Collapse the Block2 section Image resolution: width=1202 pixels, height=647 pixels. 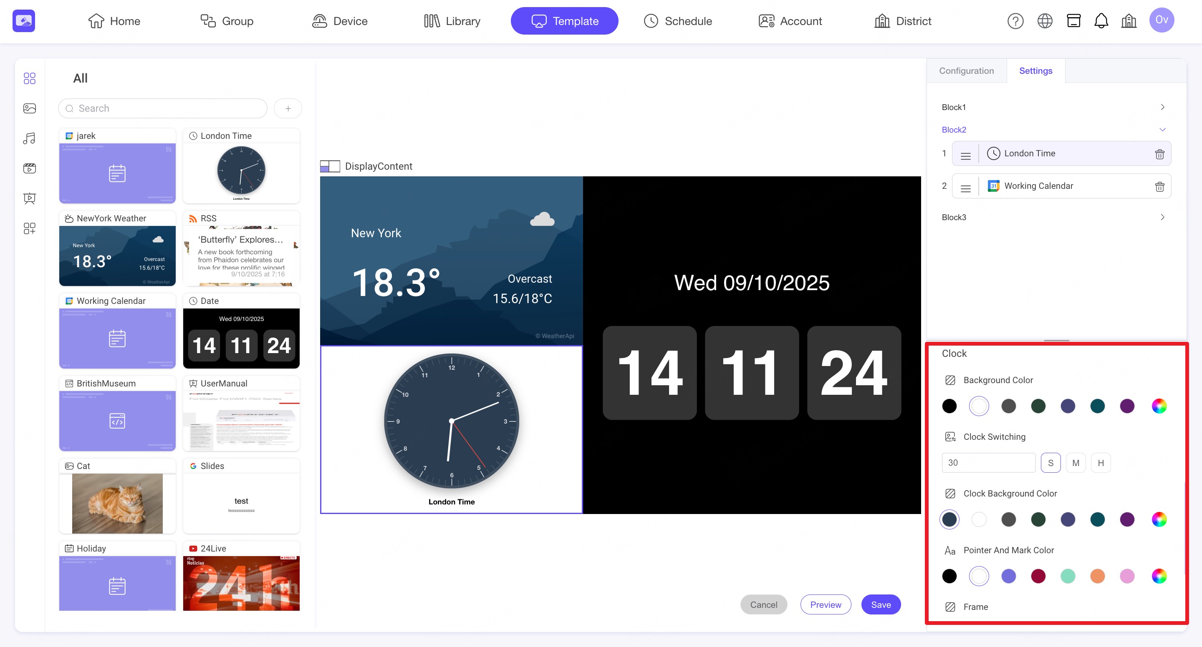(x=1162, y=130)
